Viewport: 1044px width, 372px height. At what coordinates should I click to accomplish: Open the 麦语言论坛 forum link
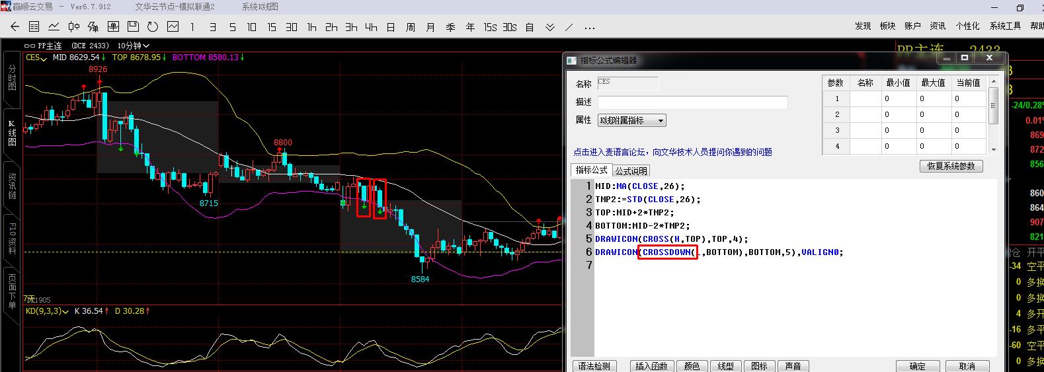[672, 152]
